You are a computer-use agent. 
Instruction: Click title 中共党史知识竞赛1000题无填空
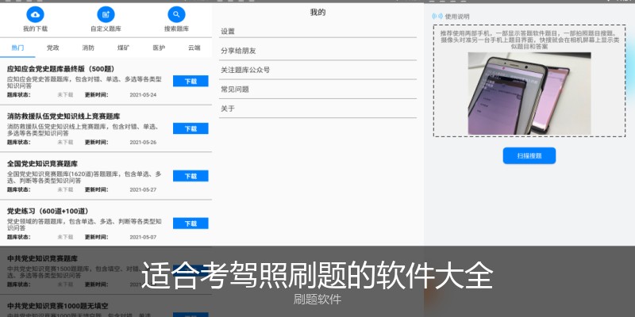(57, 306)
